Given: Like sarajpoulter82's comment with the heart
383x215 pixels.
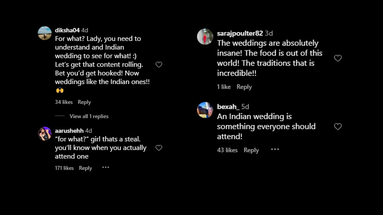Looking at the screenshot, I should click(338, 58).
